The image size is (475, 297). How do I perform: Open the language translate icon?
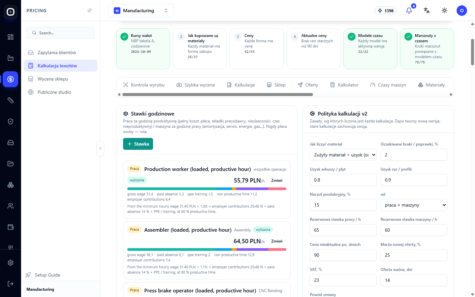pyautogui.click(x=427, y=11)
